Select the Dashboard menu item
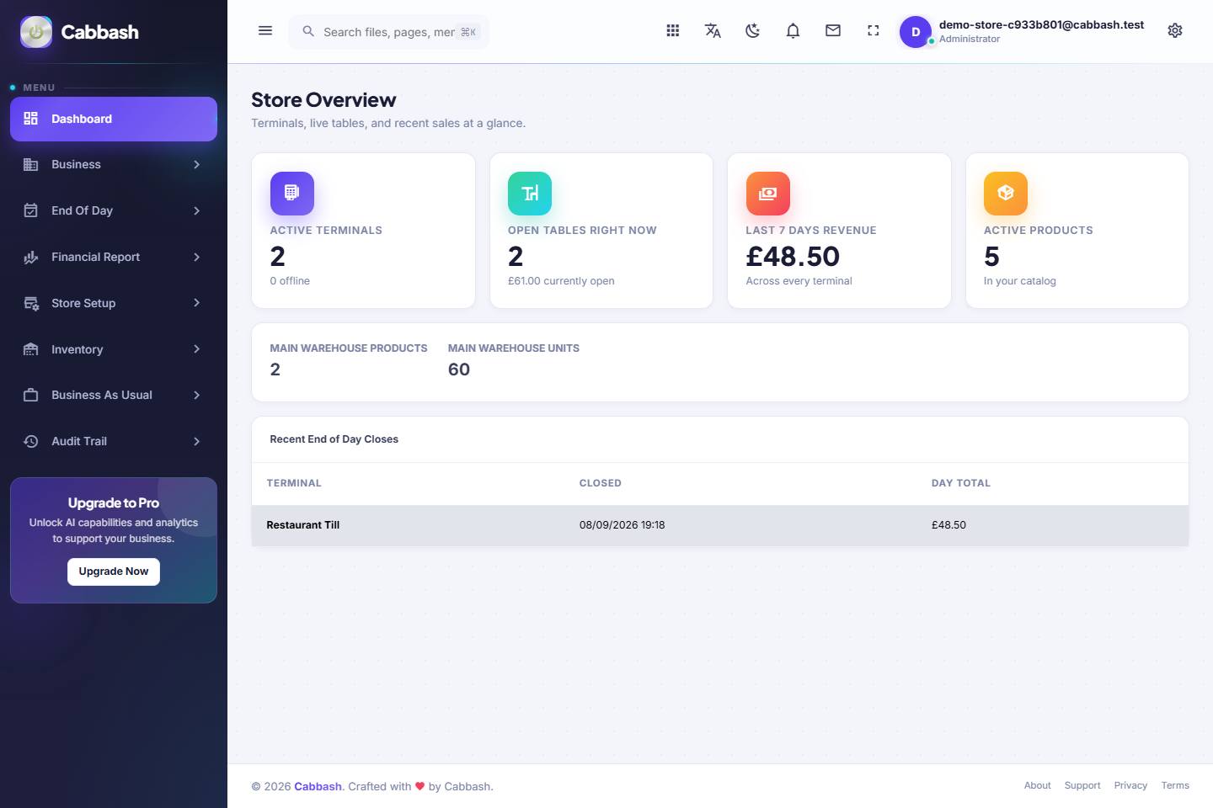 (x=114, y=119)
